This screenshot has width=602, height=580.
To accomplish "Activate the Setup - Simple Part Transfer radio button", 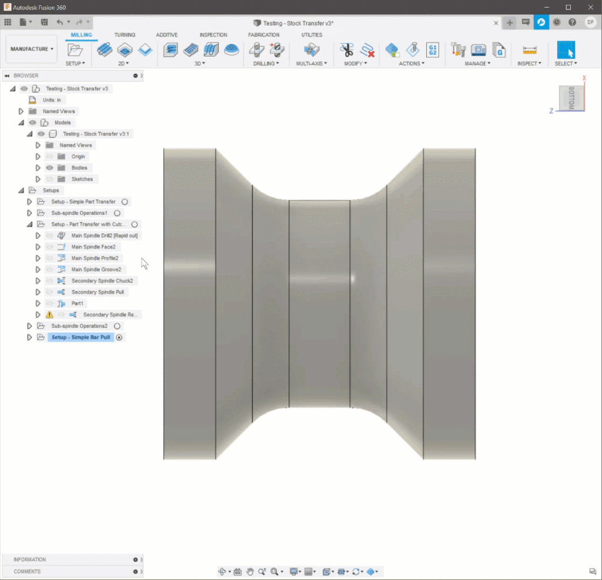I will [x=125, y=202].
